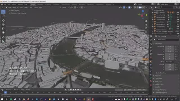
Task: Open the Tool properties tab
Action: coord(151,40)
